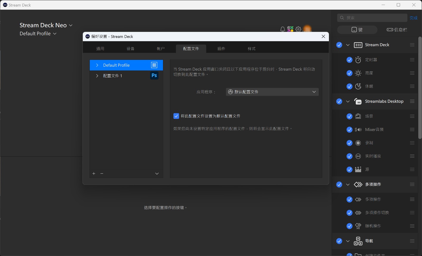
Task: Click drag handle for Streamlabs Desktop row
Action: coord(412,101)
